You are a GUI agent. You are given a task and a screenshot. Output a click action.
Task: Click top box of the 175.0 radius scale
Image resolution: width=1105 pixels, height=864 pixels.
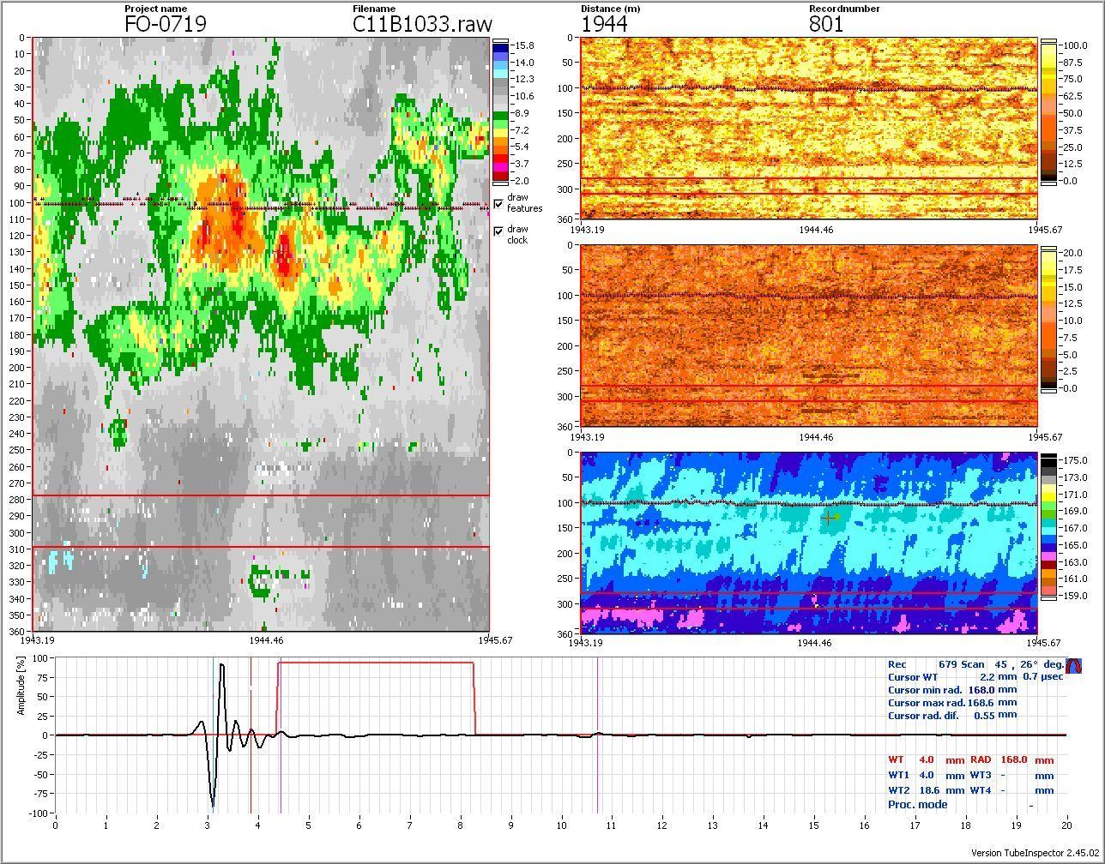[x=1048, y=456]
